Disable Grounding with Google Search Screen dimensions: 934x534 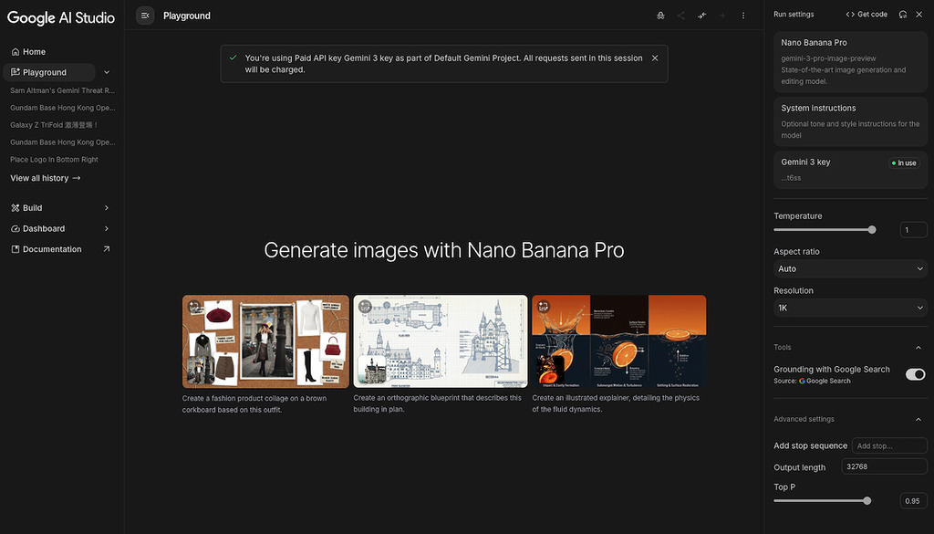[914, 374]
